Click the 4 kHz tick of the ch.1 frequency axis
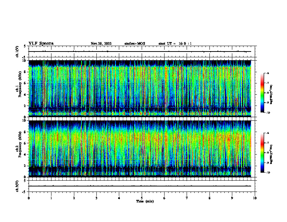Image resolution: width=287 pixels, height=222 pixels. click(25, 95)
